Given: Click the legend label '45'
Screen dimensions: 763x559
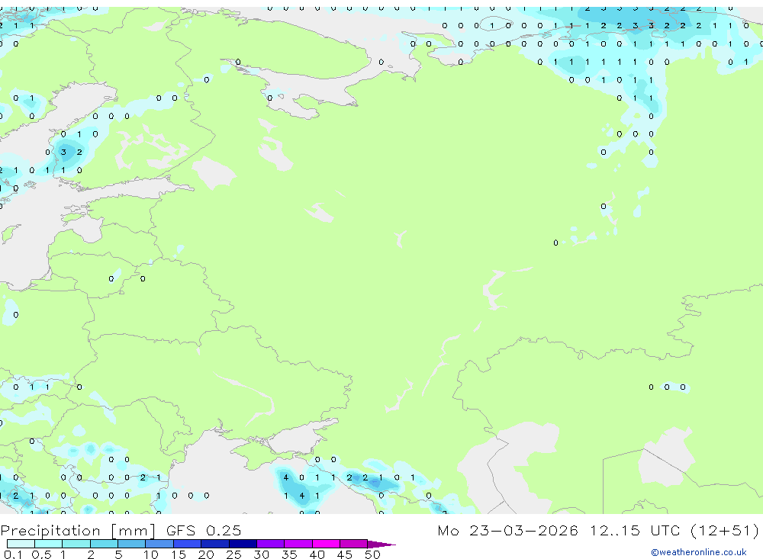Looking at the screenshot, I should pyautogui.click(x=345, y=554).
